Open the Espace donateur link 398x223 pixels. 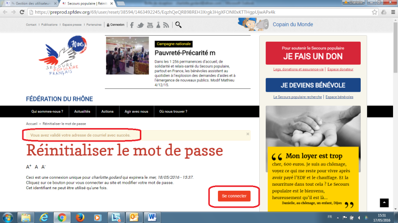click(x=340, y=69)
